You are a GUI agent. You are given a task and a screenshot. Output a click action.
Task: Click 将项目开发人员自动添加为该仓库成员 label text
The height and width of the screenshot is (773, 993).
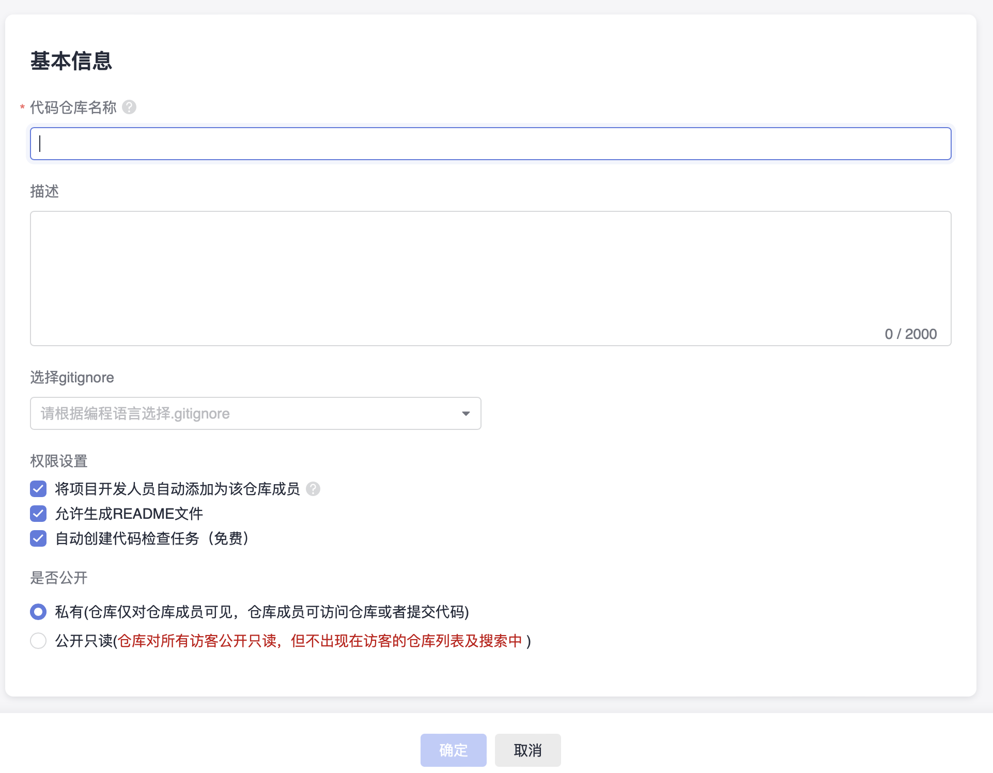177,489
